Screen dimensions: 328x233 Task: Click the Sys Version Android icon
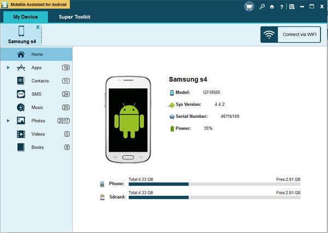coord(172,105)
